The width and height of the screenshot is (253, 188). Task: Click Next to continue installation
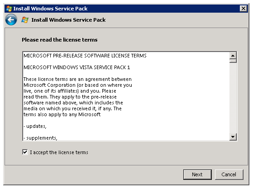tap(197, 174)
